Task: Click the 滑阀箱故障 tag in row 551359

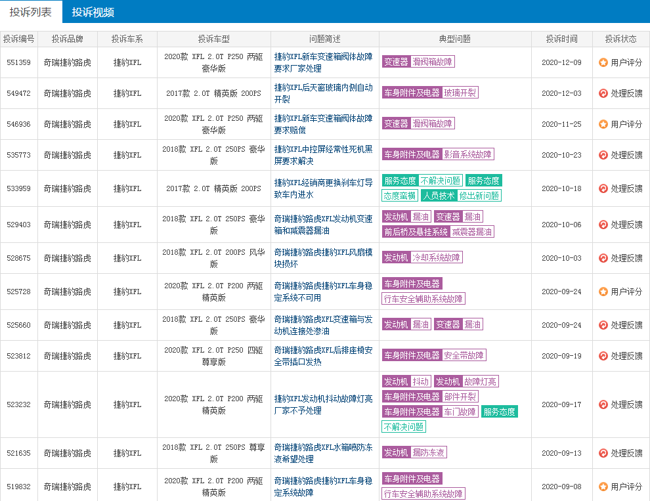Action: 433,62
